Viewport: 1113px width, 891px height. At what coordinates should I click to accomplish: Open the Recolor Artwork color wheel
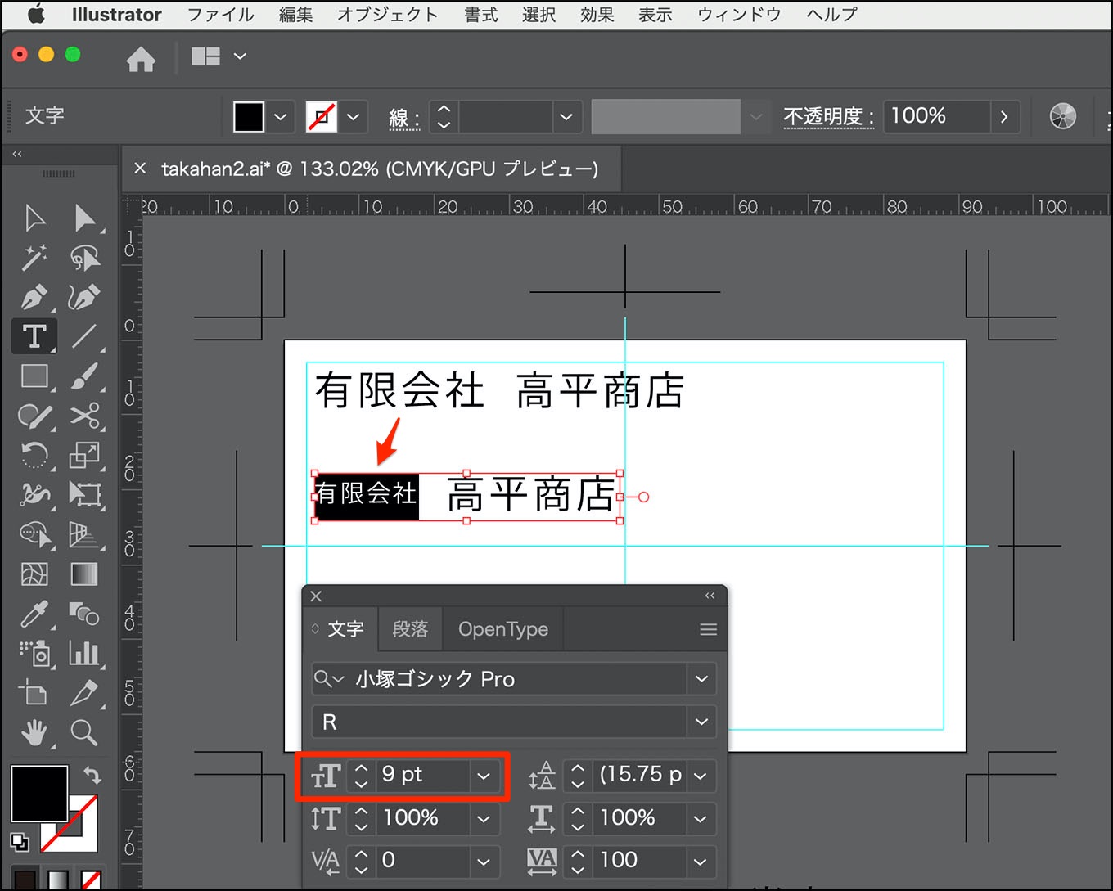point(1062,116)
